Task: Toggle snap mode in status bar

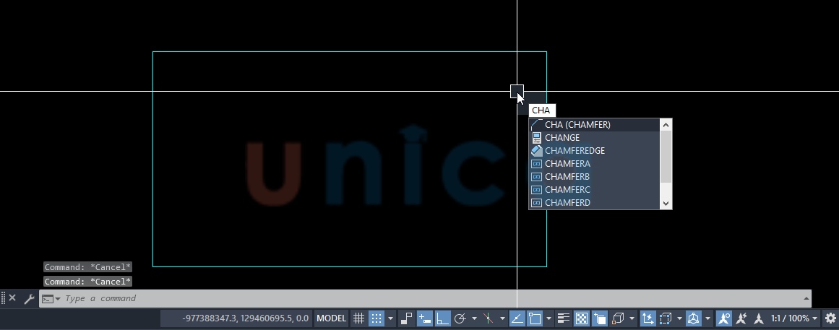Action: click(377, 318)
